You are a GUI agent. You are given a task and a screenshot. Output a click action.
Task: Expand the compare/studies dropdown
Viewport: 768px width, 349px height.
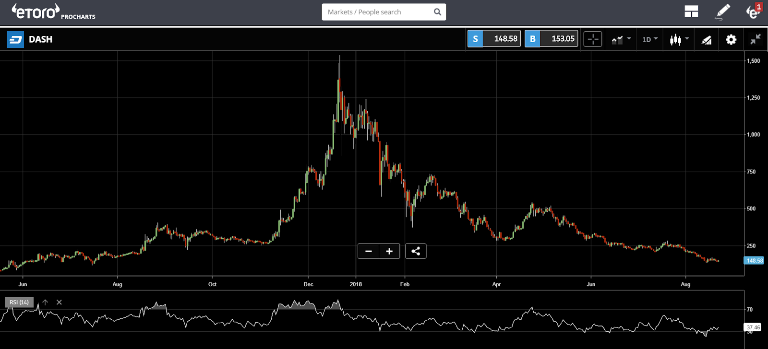621,39
